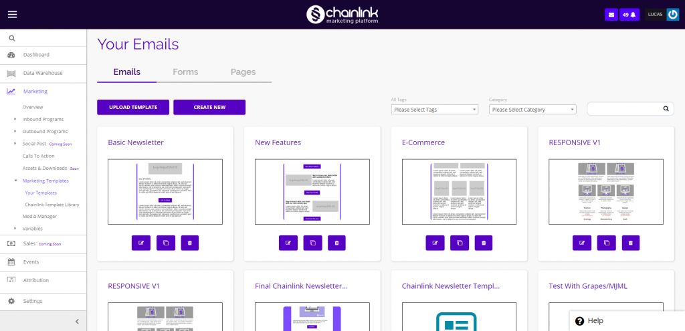Click the Chainlink marketing platform logo

pyautogui.click(x=342, y=15)
